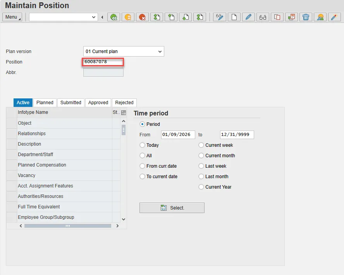Click the Display glasses icon
The image size is (344, 275).
coord(263,17)
